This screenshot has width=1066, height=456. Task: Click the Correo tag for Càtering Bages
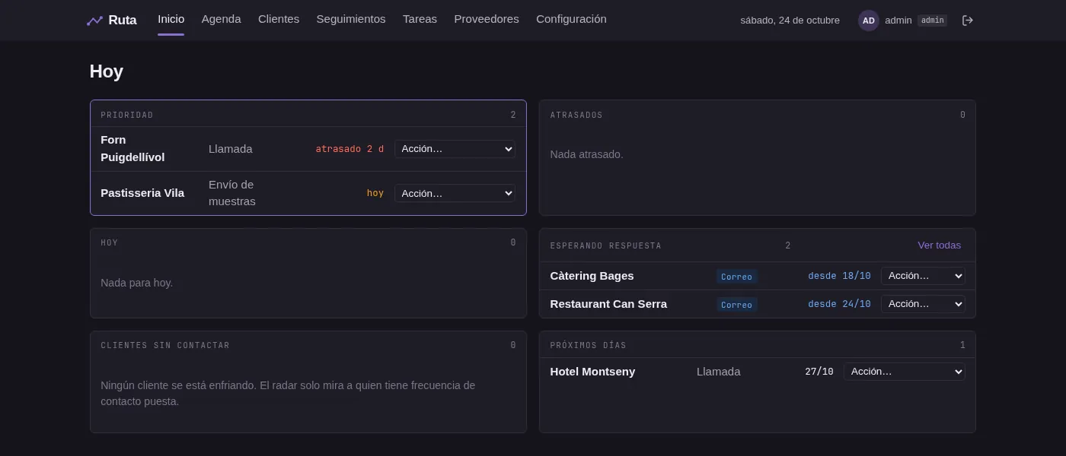pos(736,277)
